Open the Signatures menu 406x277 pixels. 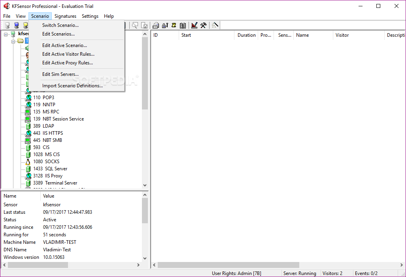tap(65, 16)
